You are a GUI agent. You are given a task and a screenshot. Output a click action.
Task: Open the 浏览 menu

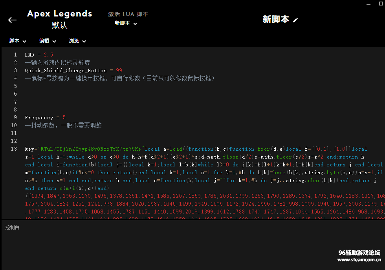click(x=77, y=41)
